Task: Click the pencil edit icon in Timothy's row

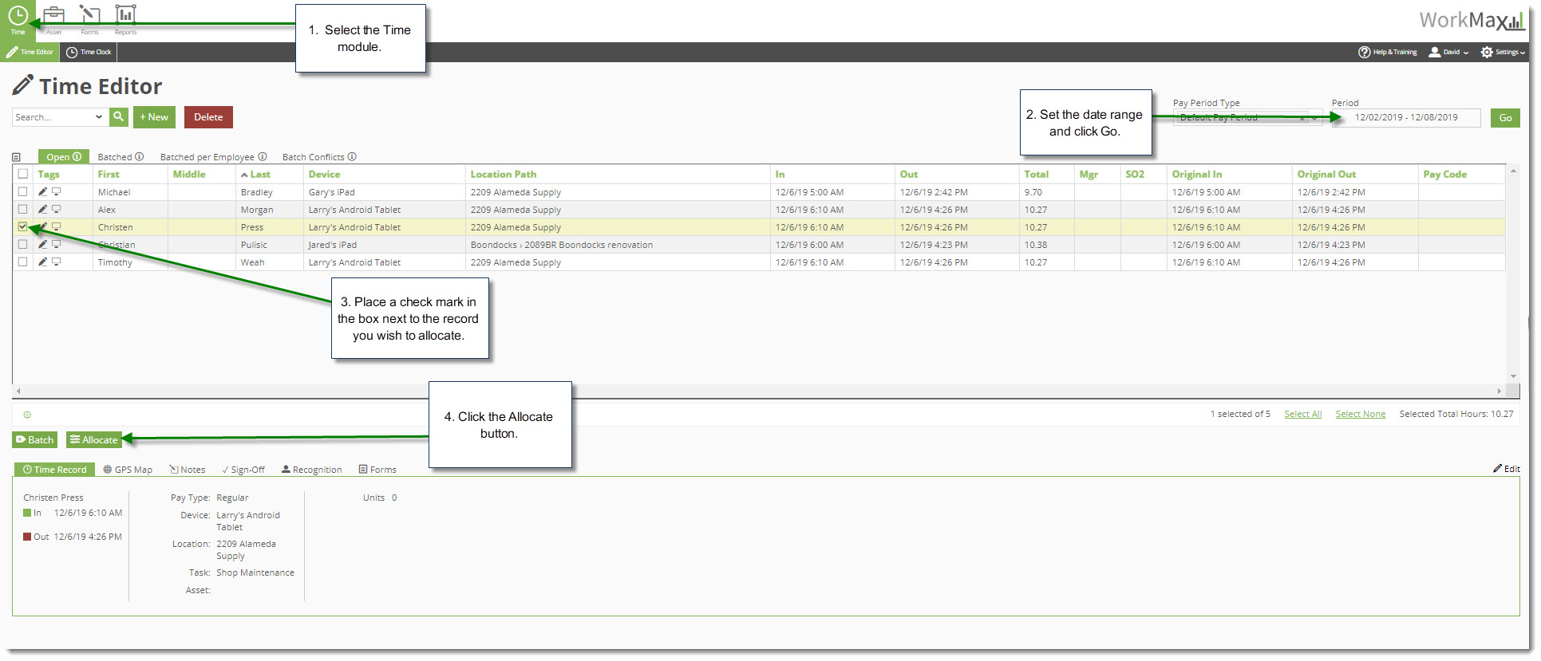Action: point(42,262)
